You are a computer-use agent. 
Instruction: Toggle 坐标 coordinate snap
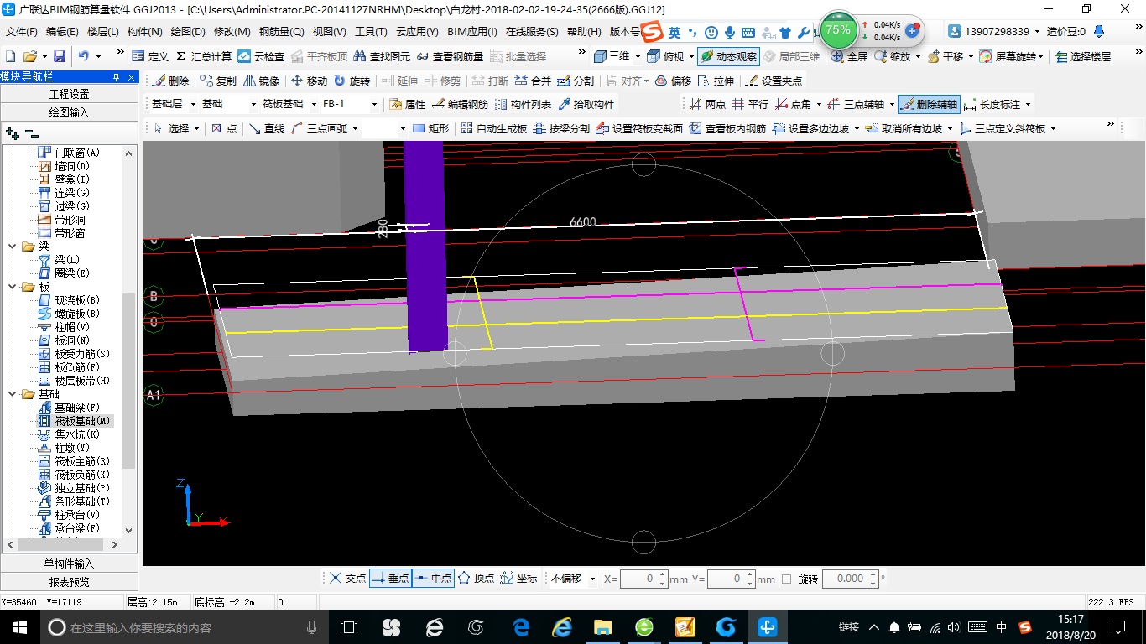[x=518, y=579]
